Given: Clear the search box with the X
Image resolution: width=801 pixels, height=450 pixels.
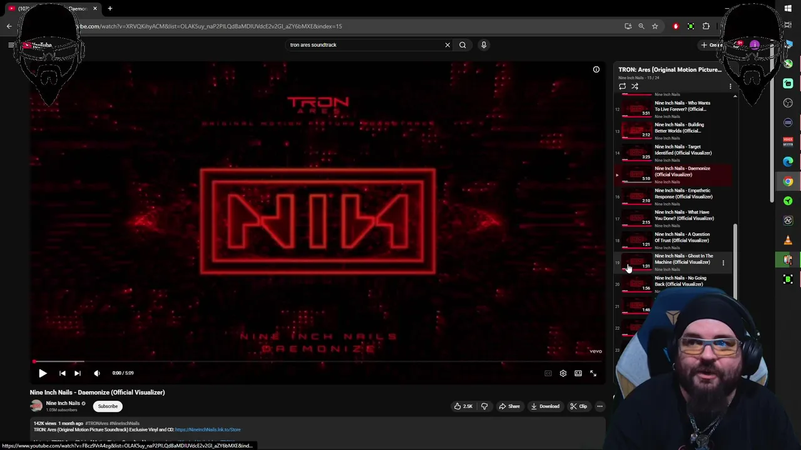Looking at the screenshot, I should [x=447, y=45].
